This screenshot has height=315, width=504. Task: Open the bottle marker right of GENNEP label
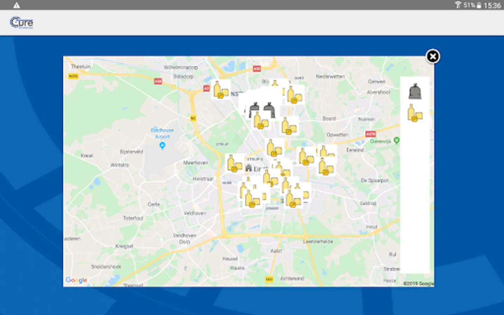(x=293, y=199)
